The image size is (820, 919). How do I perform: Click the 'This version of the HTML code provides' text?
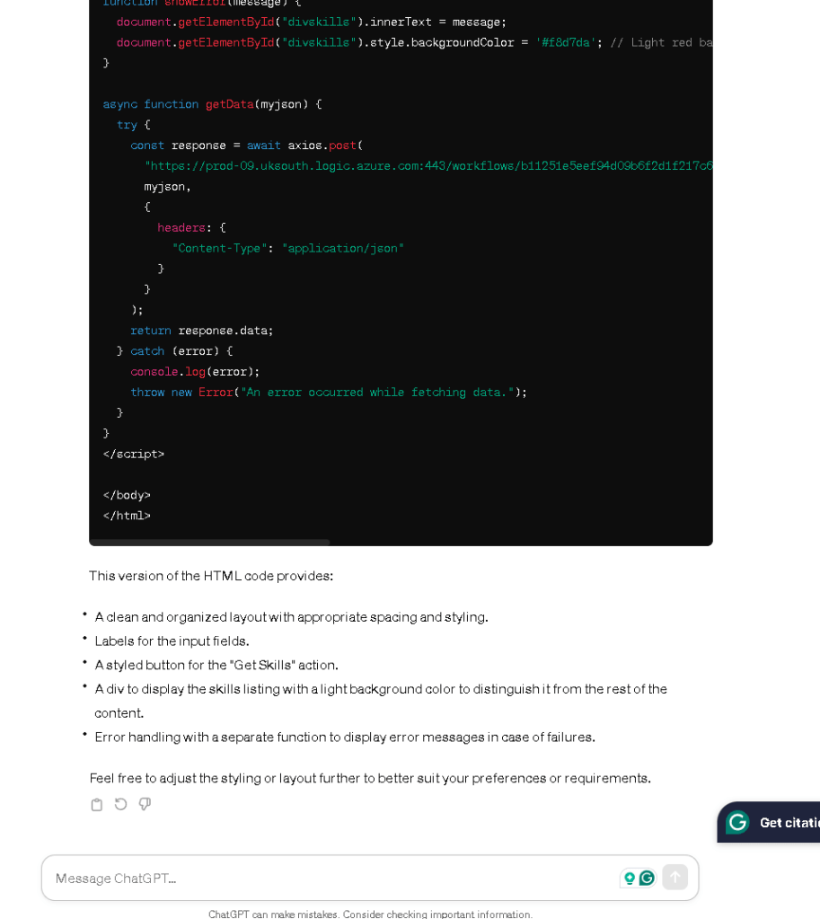pos(211,576)
